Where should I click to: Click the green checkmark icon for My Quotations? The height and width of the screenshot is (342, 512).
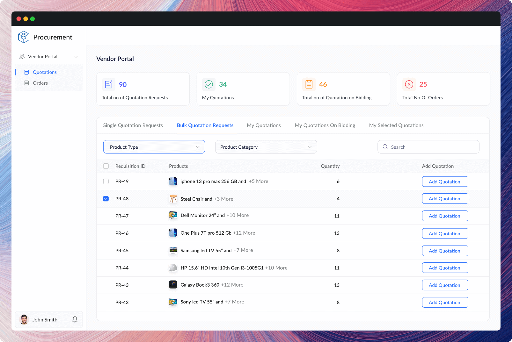click(209, 84)
